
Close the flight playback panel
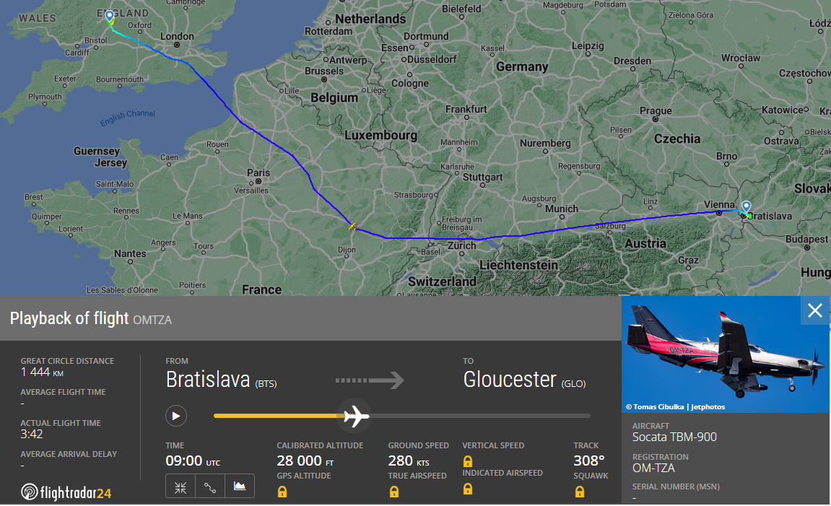click(x=815, y=310)
